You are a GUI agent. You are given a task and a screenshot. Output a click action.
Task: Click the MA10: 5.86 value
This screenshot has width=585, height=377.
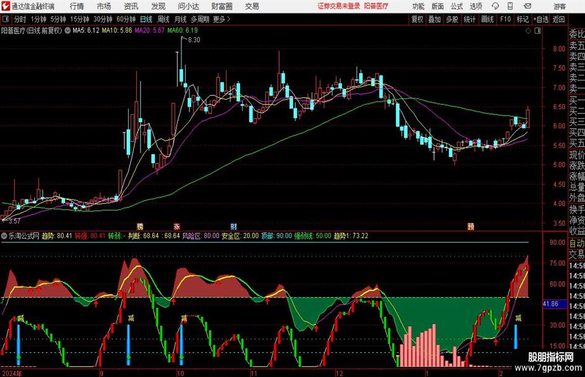(x=117, y=30)
